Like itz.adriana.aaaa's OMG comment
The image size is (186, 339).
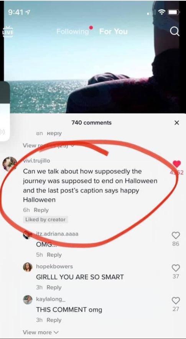coord(176,235)
